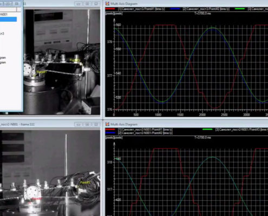Click legend entry [2] Самолет_пост2-N001/Point#2
Image resolution: width=268 pixels, height=216 pixels.
pyautogui.click(x=145, y=133)
